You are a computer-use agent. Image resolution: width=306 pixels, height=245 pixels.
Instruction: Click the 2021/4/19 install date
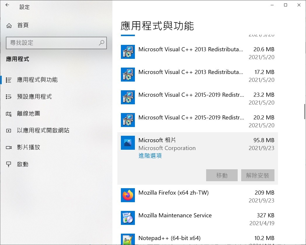(262, 223)
